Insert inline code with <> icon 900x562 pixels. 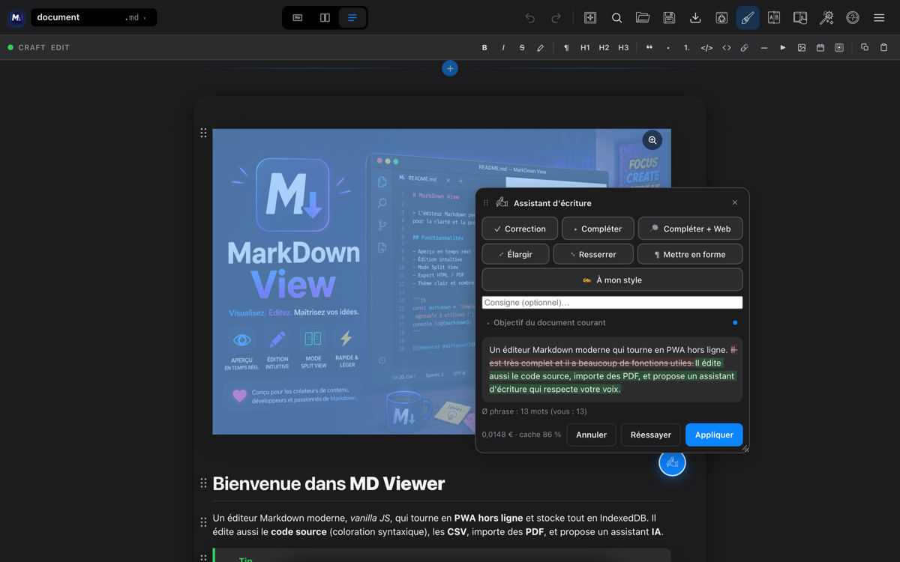(x=726, y=47)
